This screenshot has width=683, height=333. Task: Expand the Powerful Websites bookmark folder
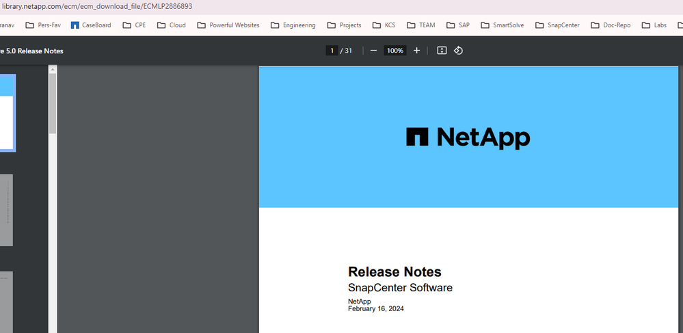point(228,25)
